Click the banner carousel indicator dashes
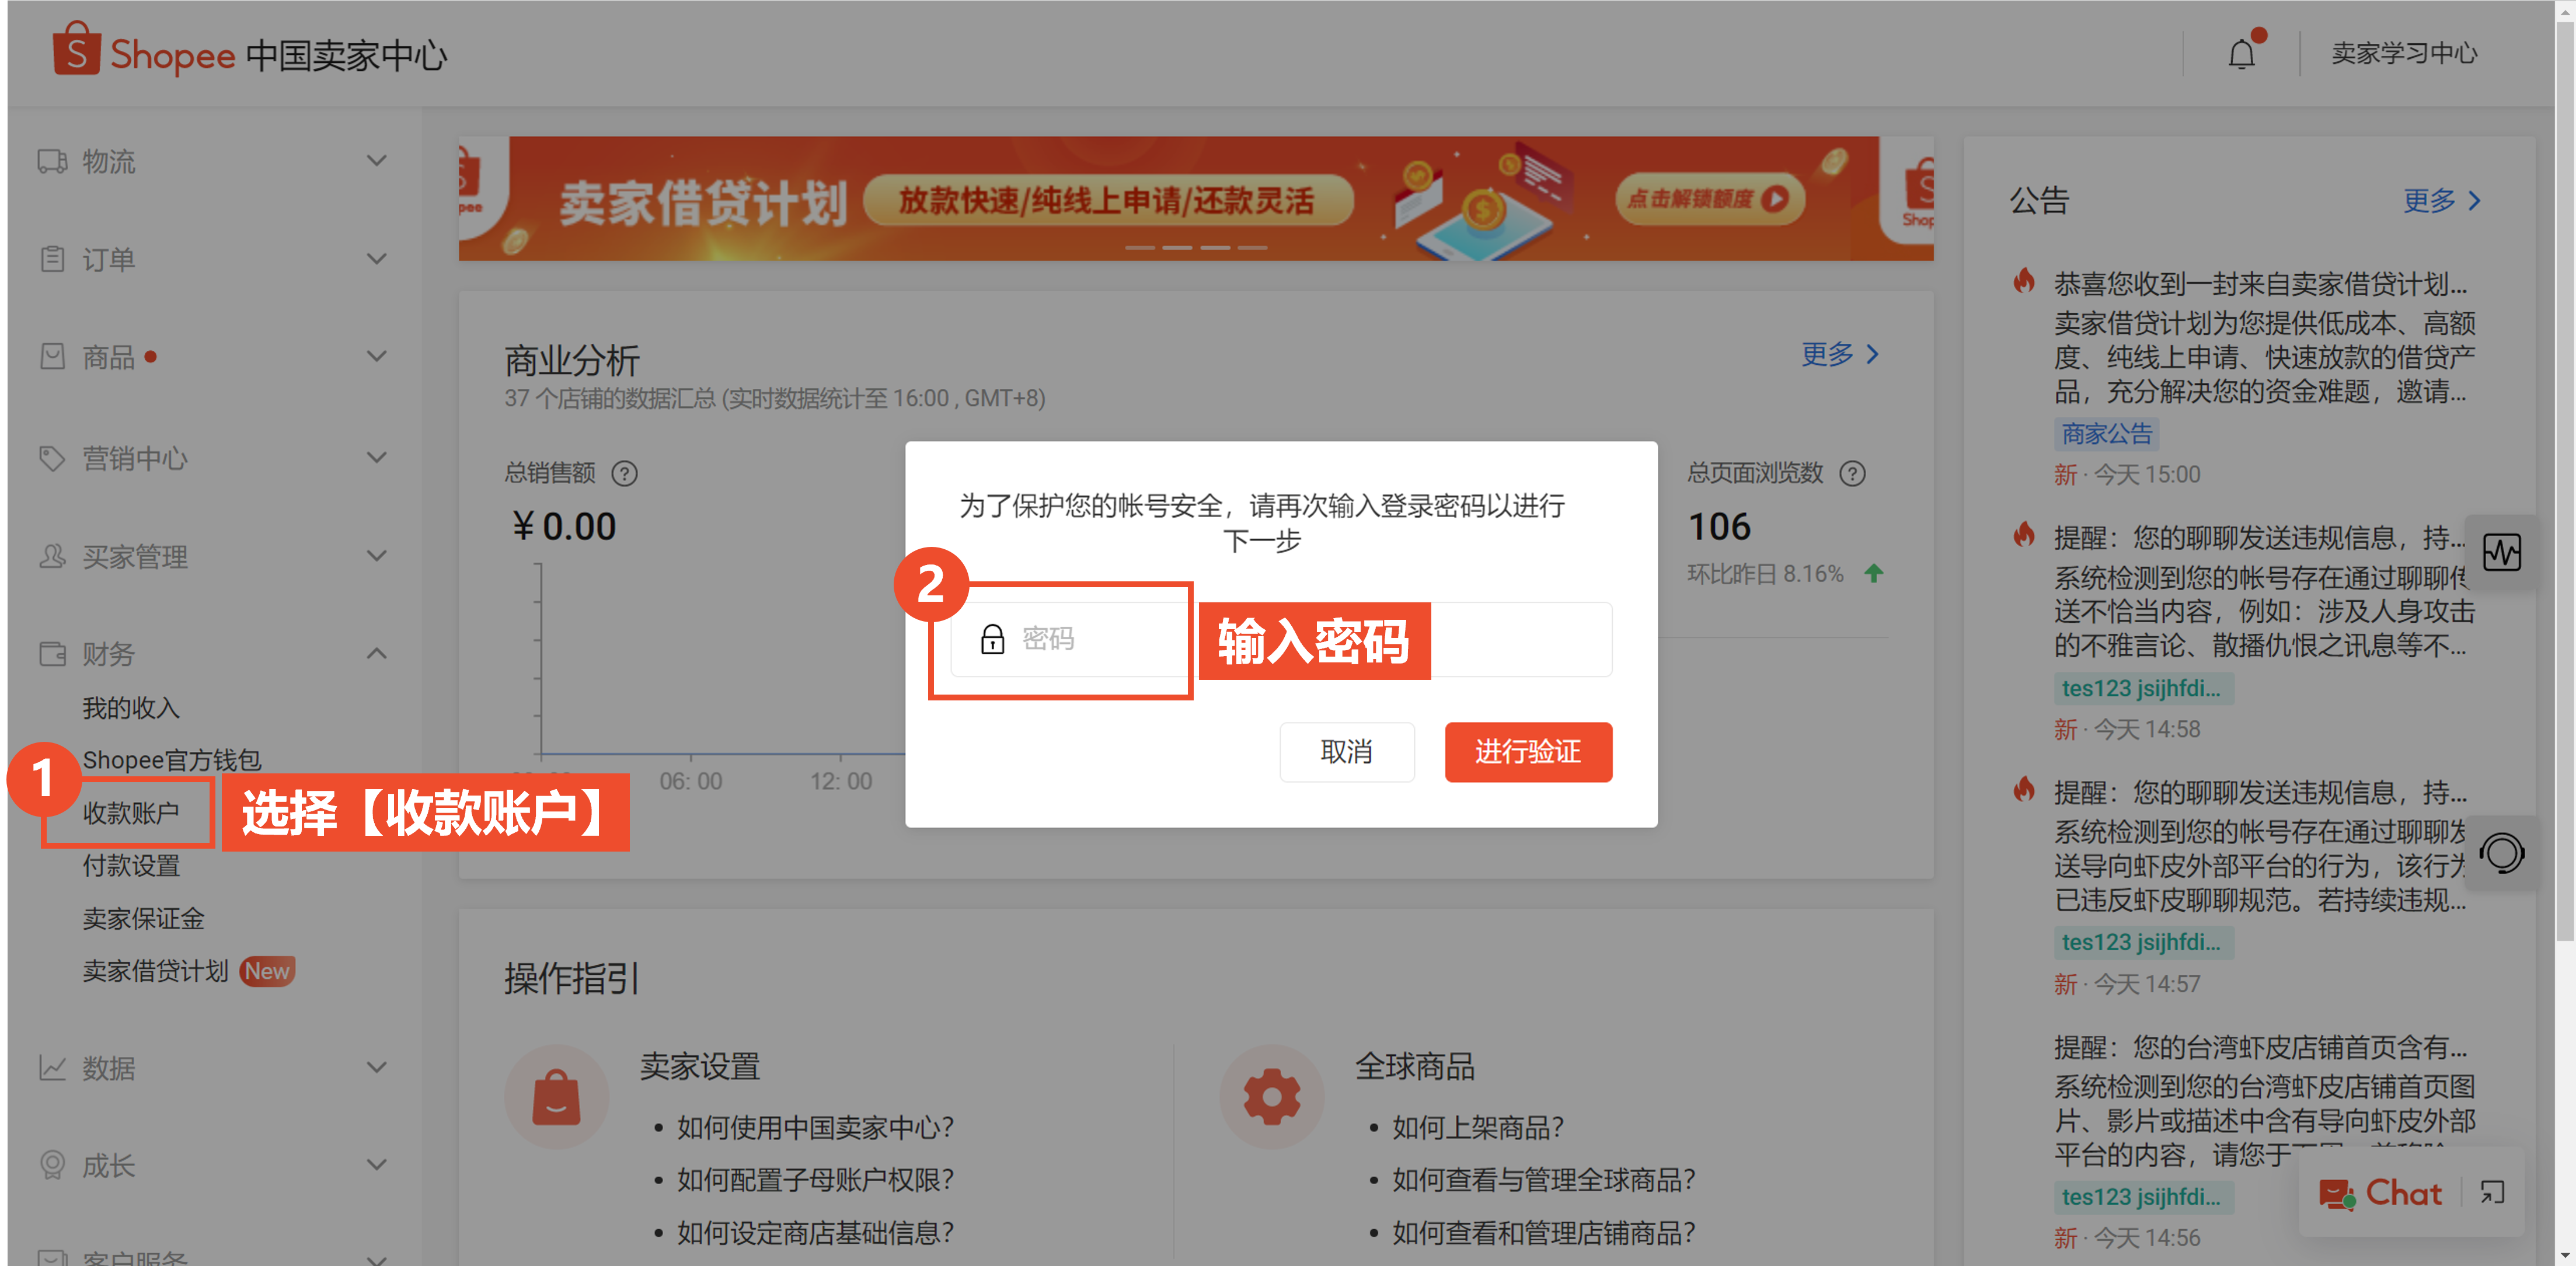 tap(1196, 247)
